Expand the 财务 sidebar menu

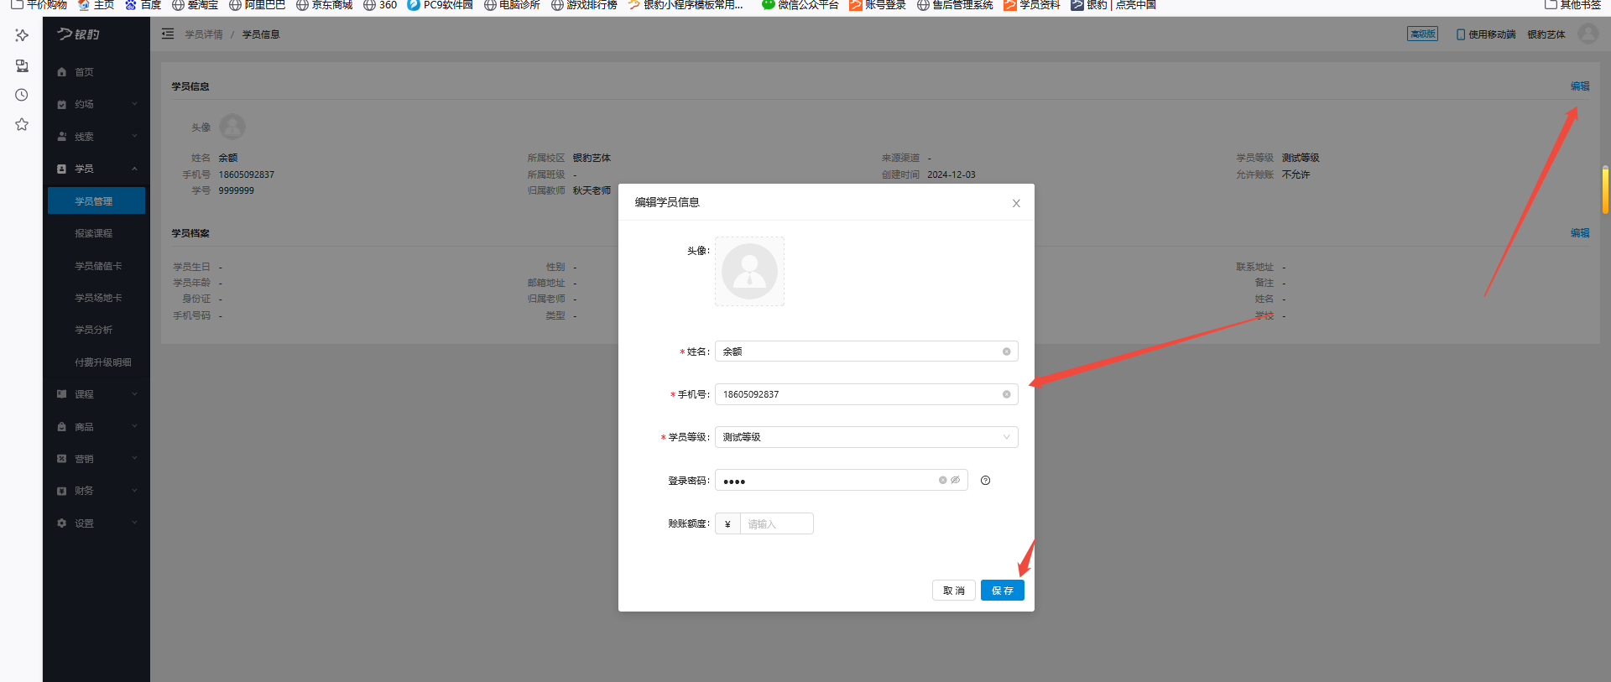point(96,491)
